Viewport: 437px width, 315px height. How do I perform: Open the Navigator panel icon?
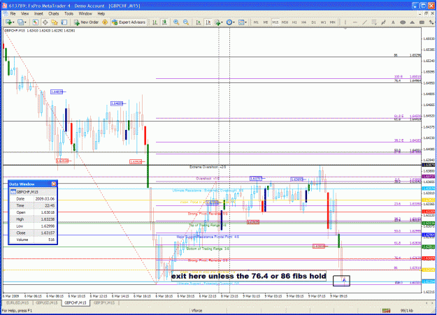coord(55,22)
